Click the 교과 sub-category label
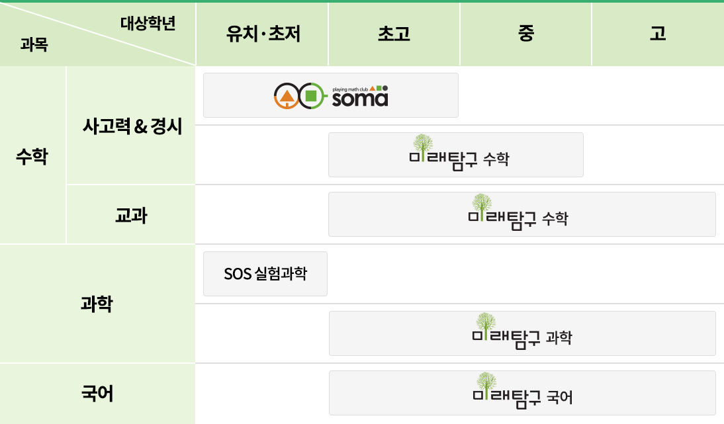Viewport: 724px width, 424px height. tap(131, 215)
